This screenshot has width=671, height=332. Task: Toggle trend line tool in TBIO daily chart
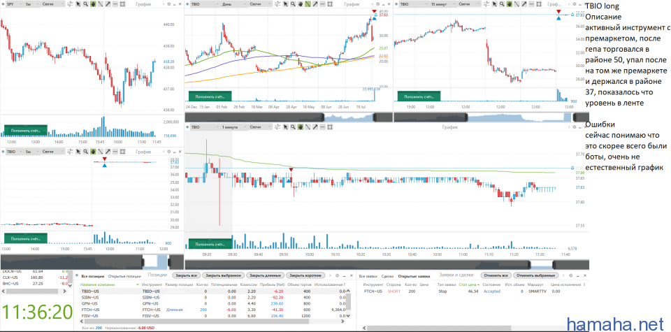pos(308,4)
